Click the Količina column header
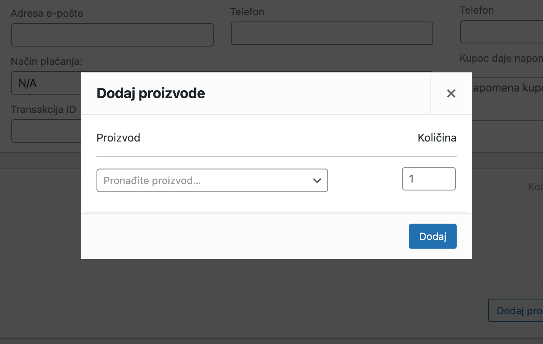 (437, 138)
